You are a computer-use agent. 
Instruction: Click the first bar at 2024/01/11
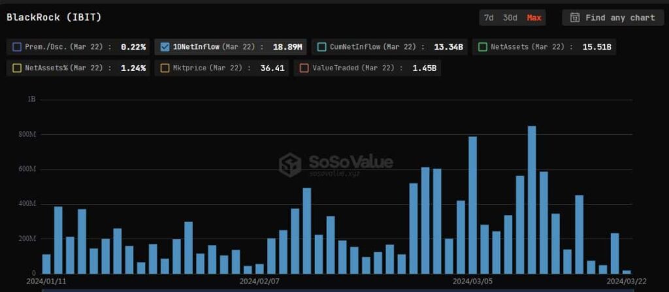tap(46, 263)
